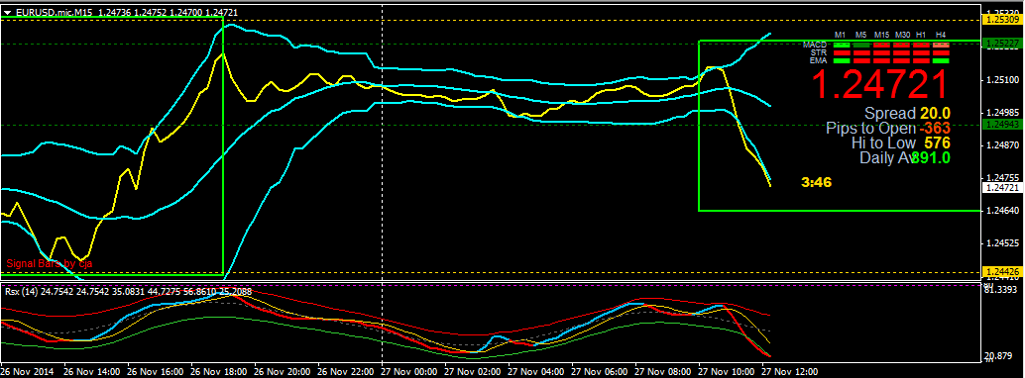Click the MACD M1 green signal bar

tap(842, 46)
